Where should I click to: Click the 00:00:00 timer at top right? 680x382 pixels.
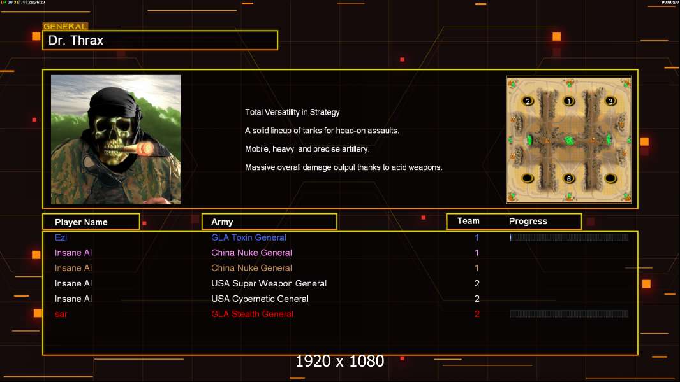click(x=670, y=2)
